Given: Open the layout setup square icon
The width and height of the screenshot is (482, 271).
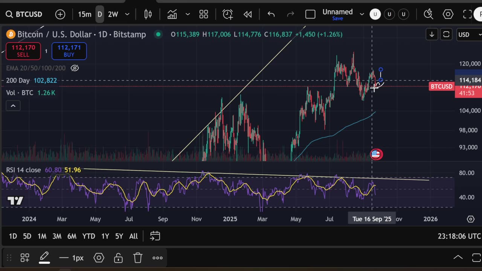Looking at the screenshot, I should pyautogui.click(x=310, y=14).
